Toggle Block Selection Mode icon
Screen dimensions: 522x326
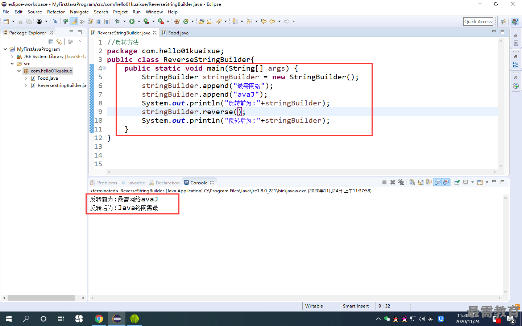coord(98,21)
